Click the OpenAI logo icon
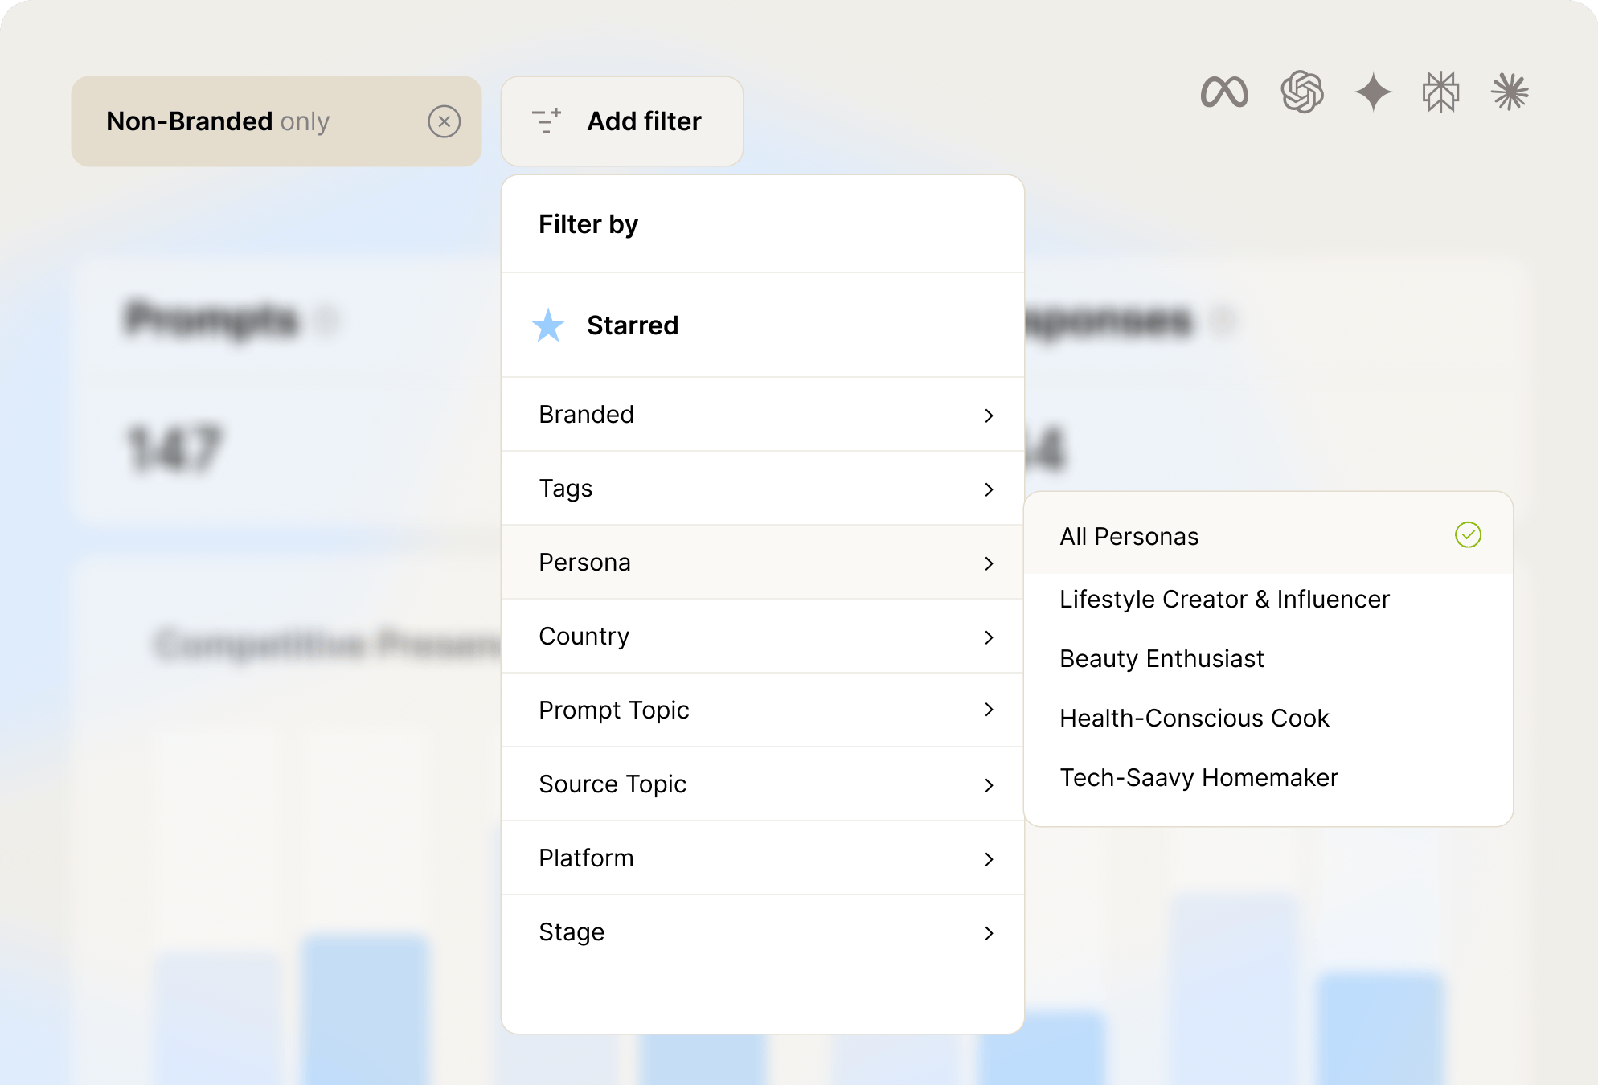This screenshot has height=1085, width=1598. (x=1302, y=92)
